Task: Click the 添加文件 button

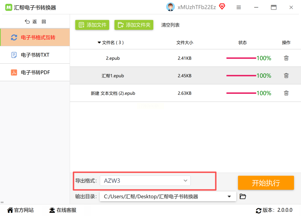Action: (x=92, y=25)
